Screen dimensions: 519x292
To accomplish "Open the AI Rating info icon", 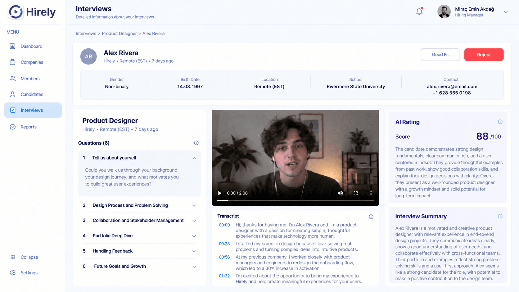I will click(x=500, y=122).
